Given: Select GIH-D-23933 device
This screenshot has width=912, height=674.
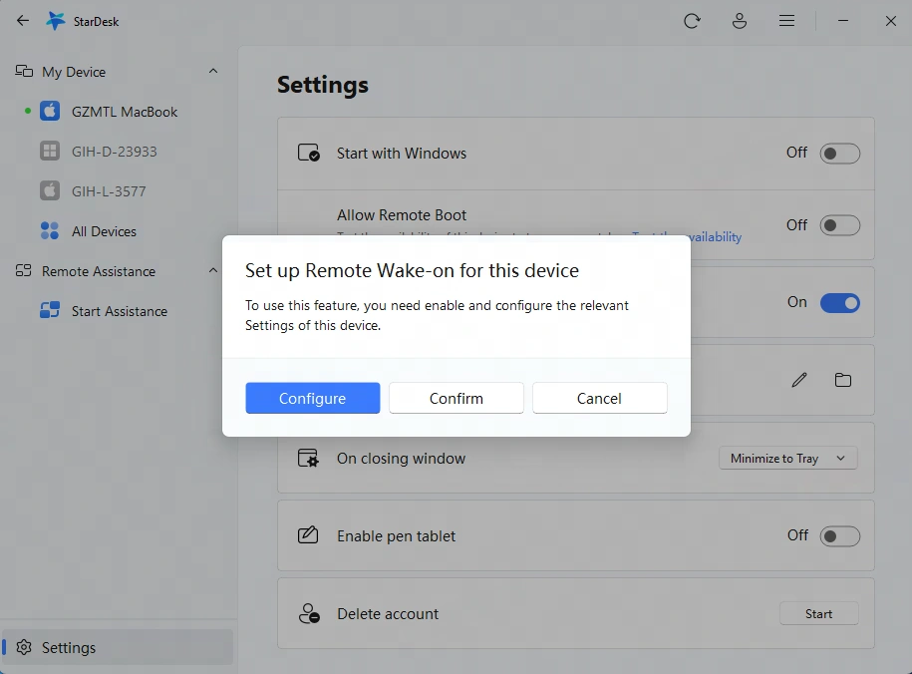Looking at the screenshot, I should click(117, 152).
